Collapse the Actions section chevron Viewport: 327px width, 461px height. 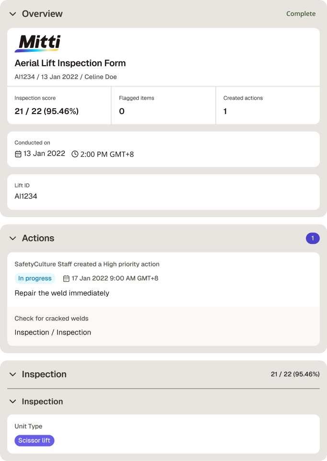click(12, 238)
